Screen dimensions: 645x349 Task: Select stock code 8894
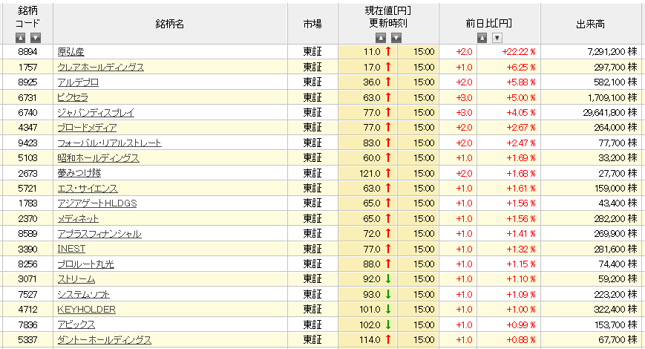[27, 52]
